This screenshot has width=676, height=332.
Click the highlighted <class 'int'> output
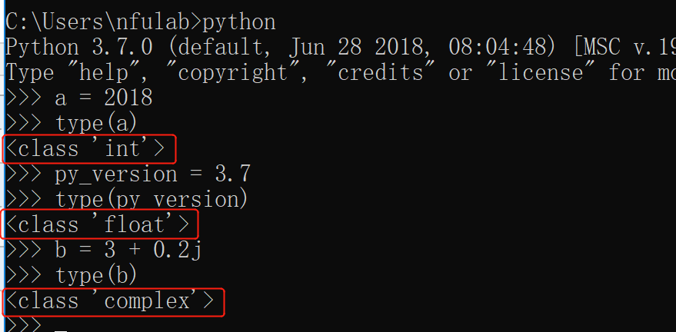point(88,149)
